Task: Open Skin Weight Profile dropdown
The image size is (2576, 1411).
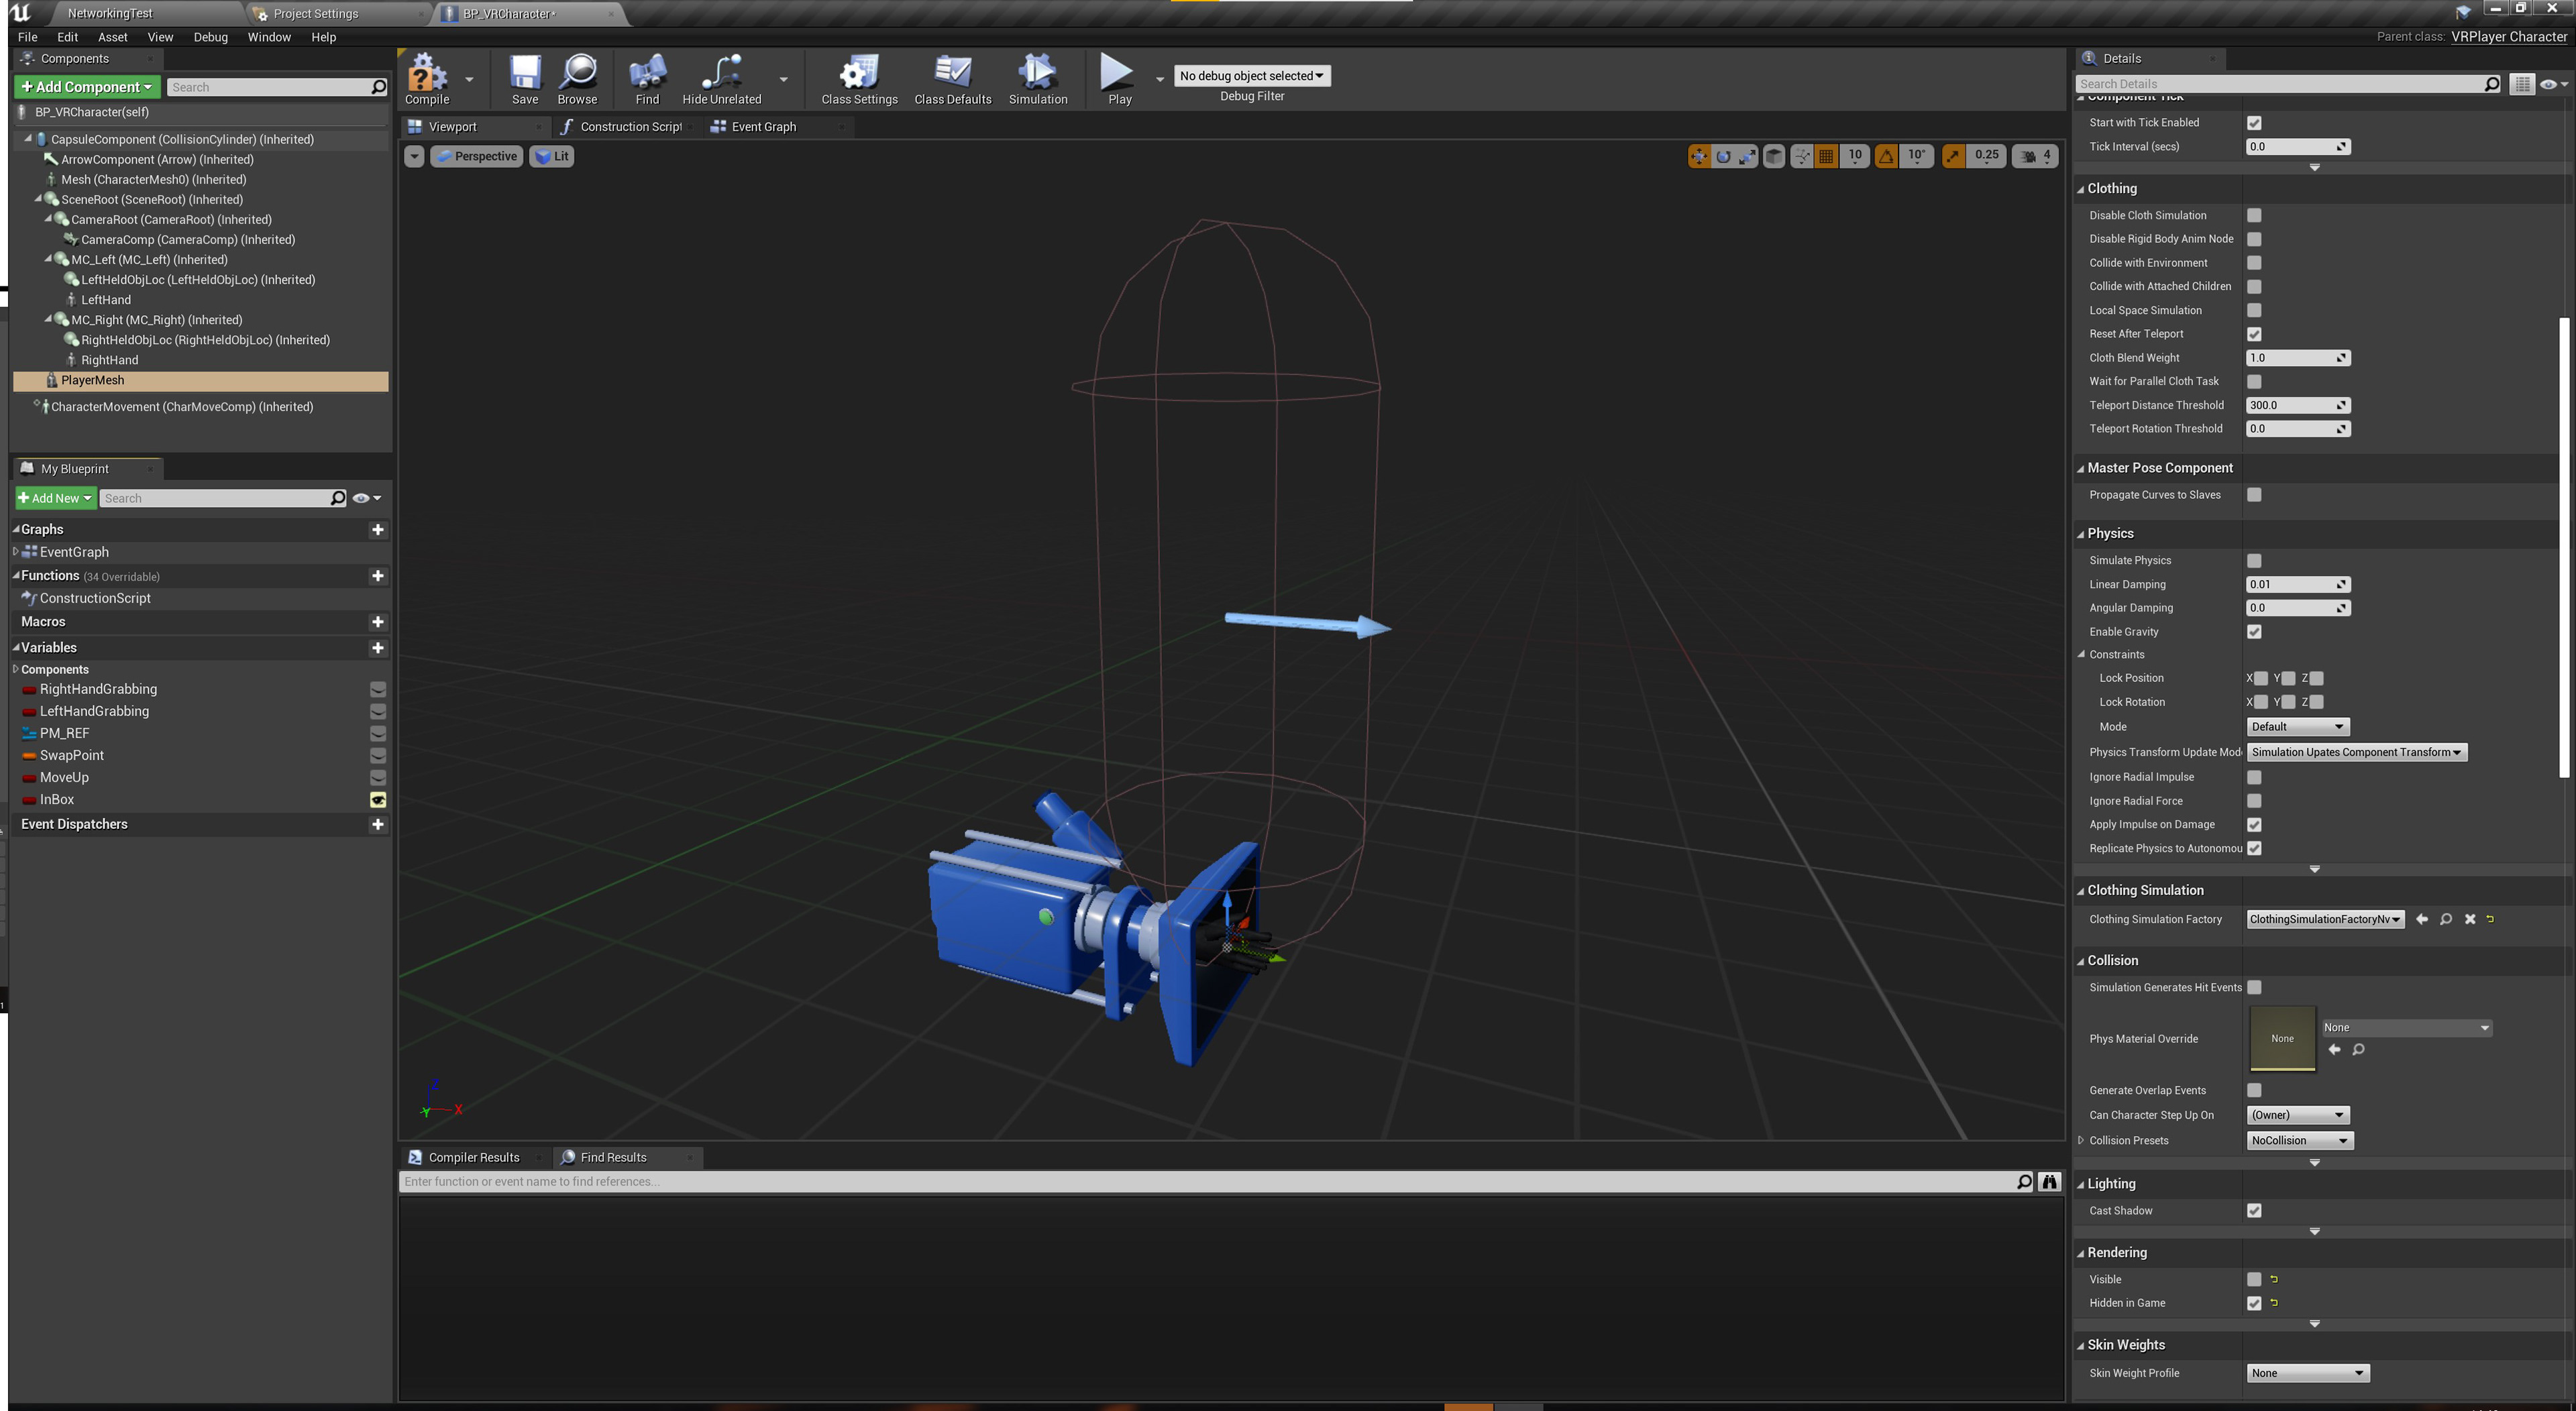Action: tap(2307, 1373)
